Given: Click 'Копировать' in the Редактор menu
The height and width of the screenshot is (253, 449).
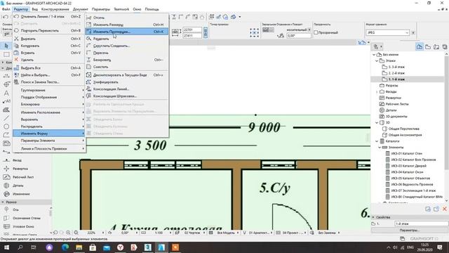Looking at the screenshot, I should coord(48,46).
